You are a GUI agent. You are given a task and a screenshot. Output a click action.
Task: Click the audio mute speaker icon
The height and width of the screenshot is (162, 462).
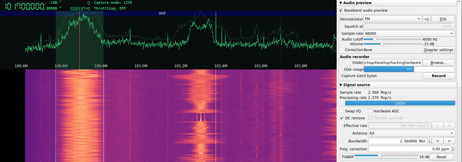tap(427, 19)
